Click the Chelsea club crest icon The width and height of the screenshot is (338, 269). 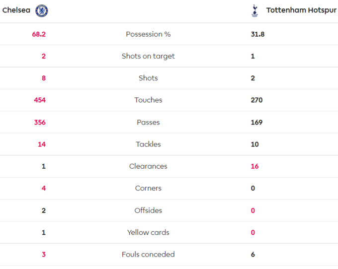click(x=42, y=10)
